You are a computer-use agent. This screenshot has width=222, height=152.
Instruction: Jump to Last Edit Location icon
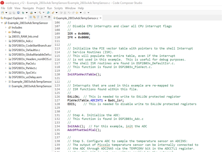[69, 13]
